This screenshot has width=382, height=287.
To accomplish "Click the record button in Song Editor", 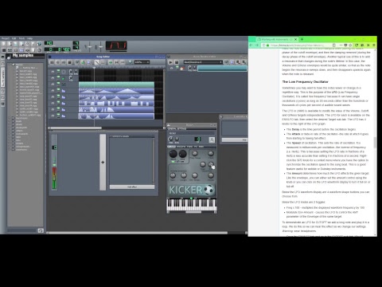I will click(57, 62).
